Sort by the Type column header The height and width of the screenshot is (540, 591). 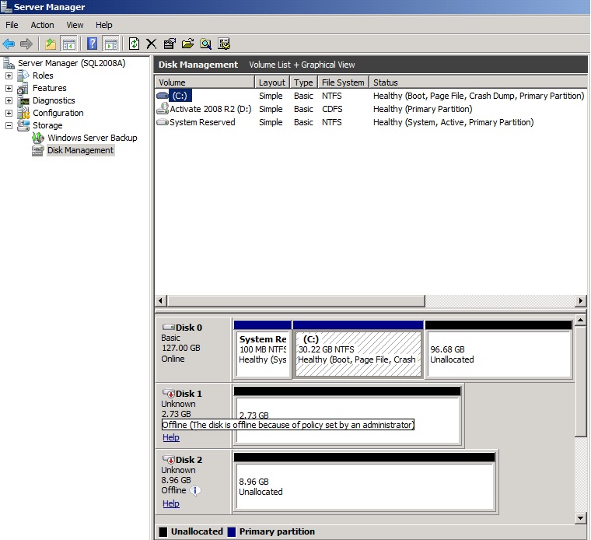point(304,82)
